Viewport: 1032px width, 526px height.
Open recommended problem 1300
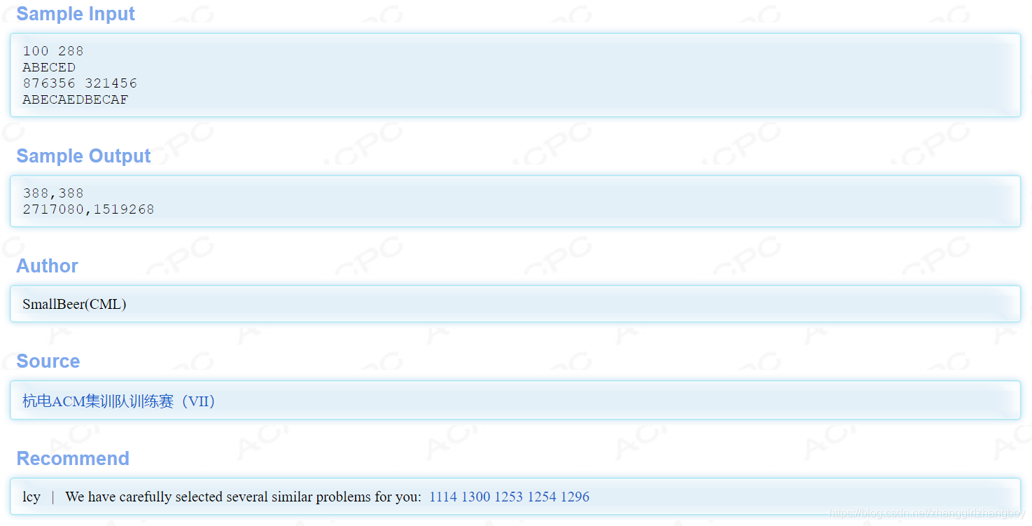[x=476, y=497]
